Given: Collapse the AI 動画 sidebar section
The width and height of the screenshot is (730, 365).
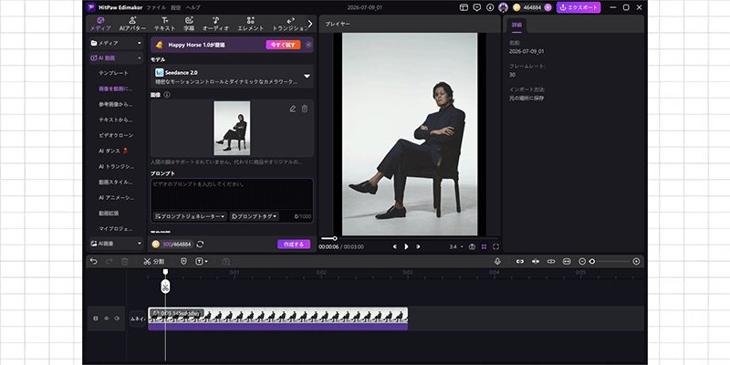Looking at the screenshot, I should (117, 58).
